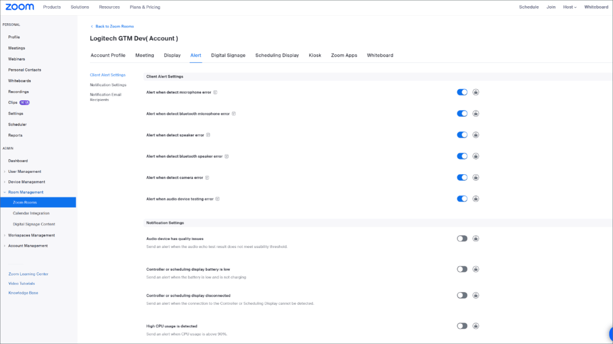Turn off bluetooth speaker error alert toggle
Viewport: 613px width, 344px height.
coord(462,156)
